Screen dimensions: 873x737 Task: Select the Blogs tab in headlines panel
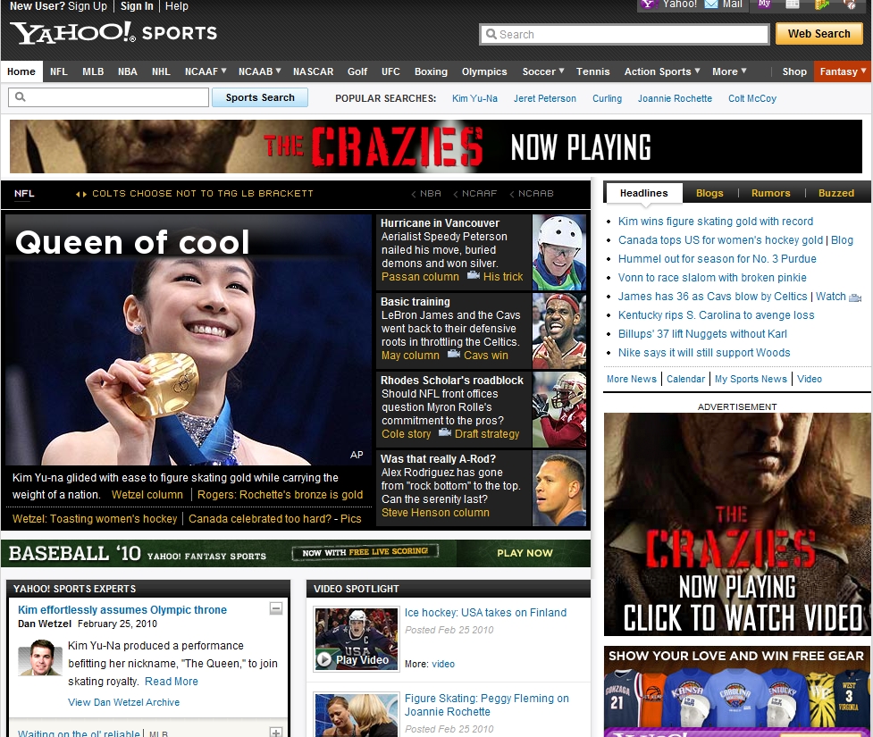tap(709, 193)
